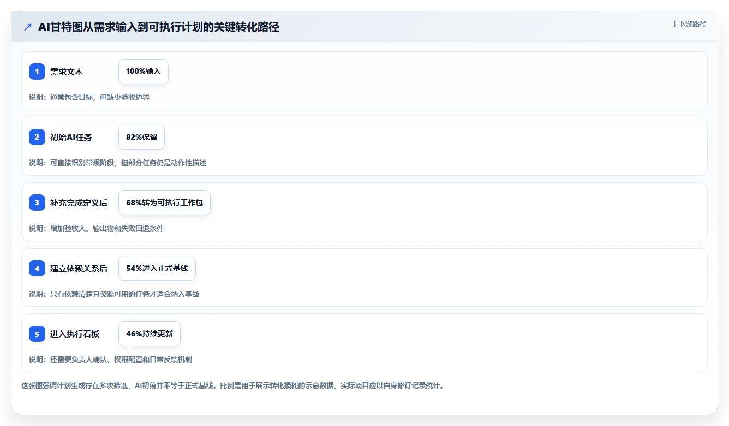The height and width of the screenshot is (426, 729).
Task: Click the arrow icon beside the header title
Action: point(28,27)
